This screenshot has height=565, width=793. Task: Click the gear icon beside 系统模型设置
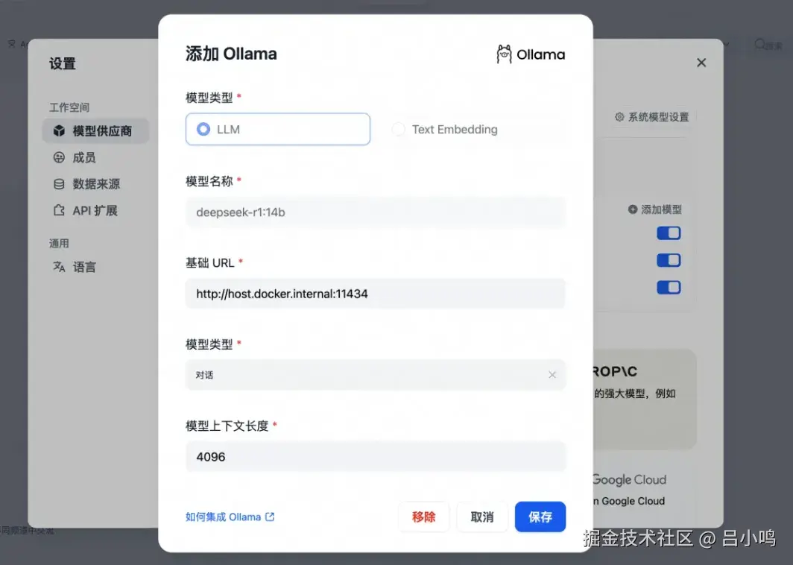pos(619,117)
